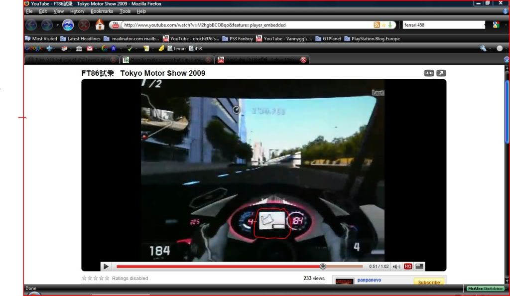This screenshot has width=510, height=296.
Task: Find the word ferrari via toolbar button
Action: [x=177, y=48]
